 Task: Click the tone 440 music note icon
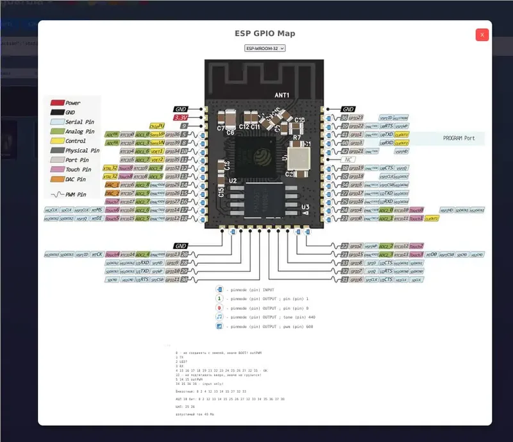click(219, 317)
